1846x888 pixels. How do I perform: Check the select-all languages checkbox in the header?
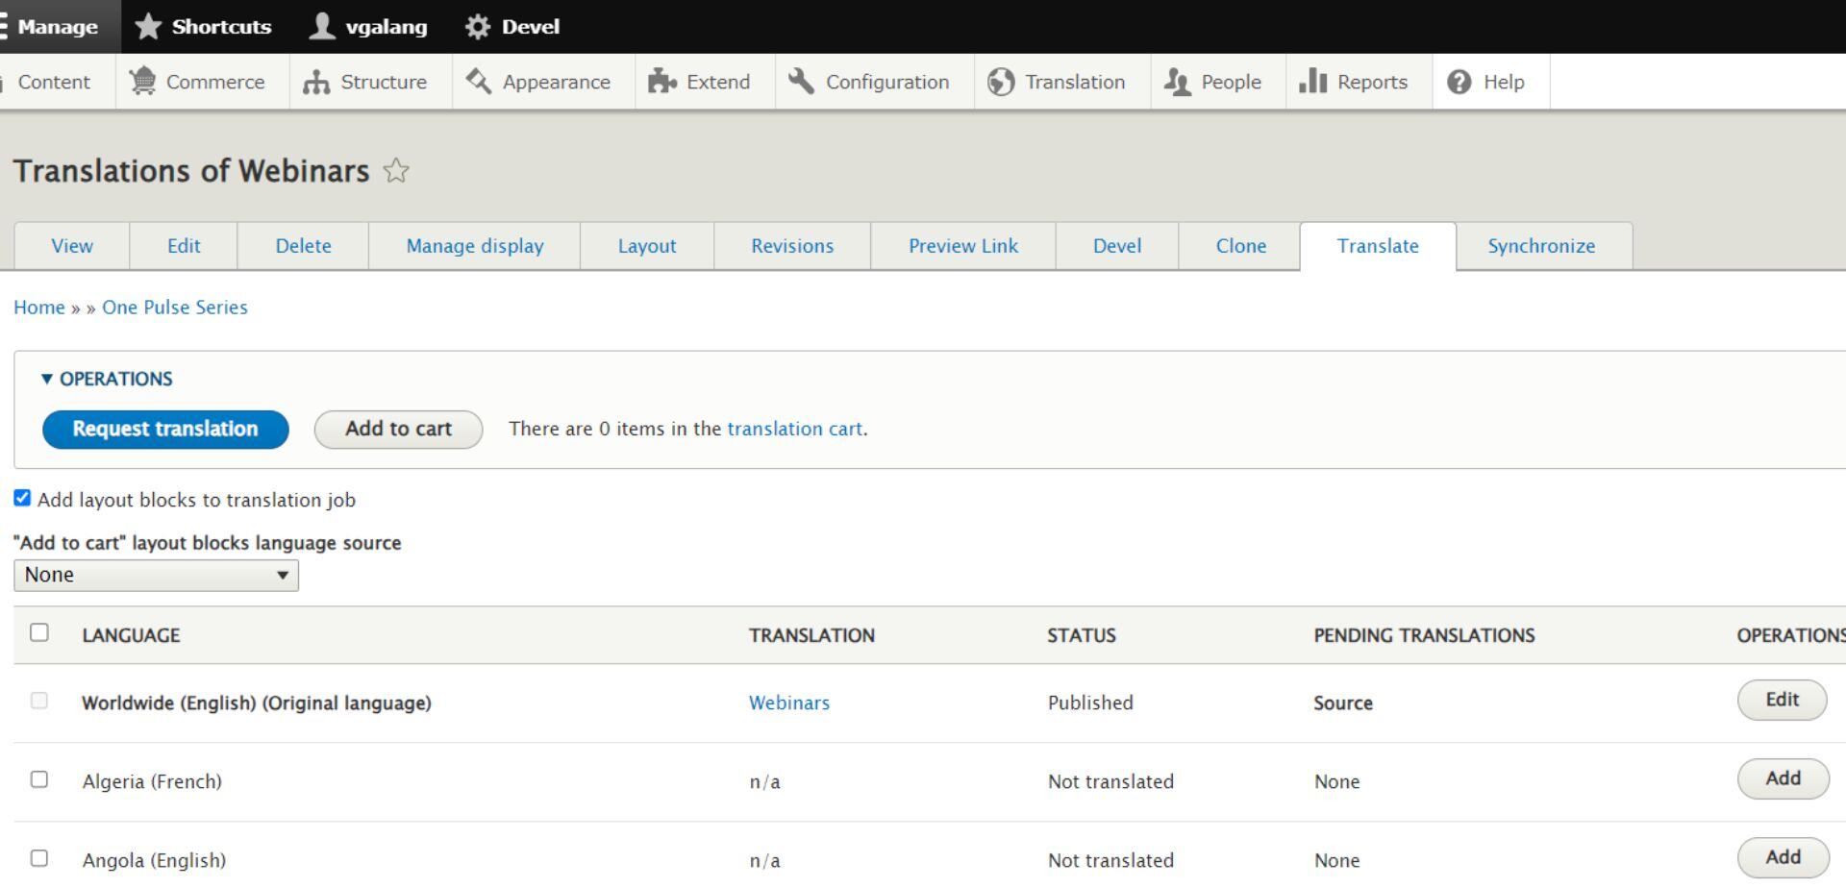pyautogui.click(x=39, y=632)
